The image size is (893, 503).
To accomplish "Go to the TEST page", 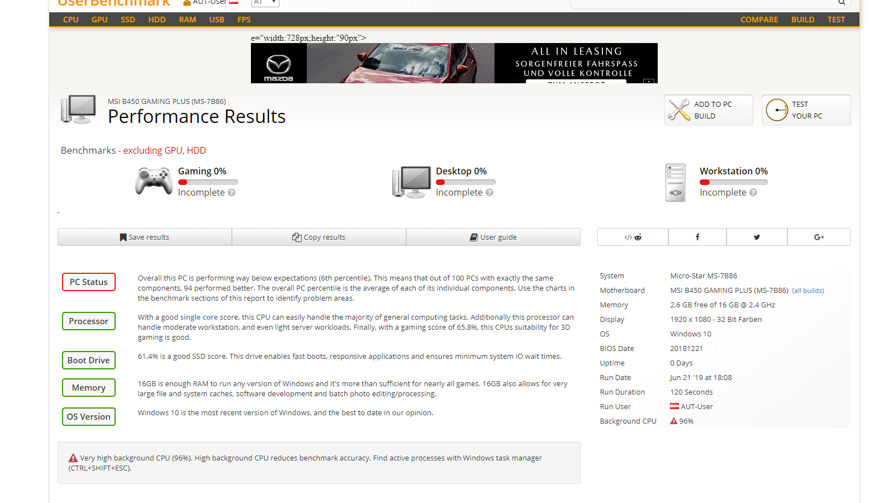I will point(837,20).
